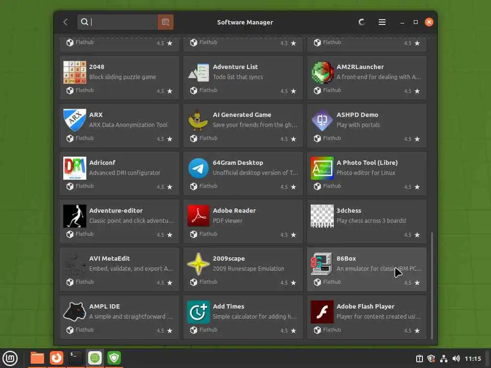Image resolution: width=491 pixels, height=368 pixels.
Task: Click the volume tray icon
Action: (x=456, y=358)
